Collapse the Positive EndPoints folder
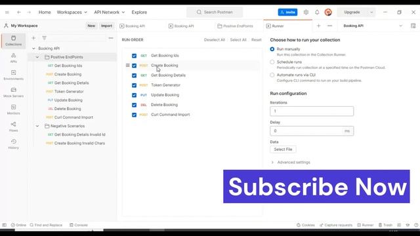Screen dimensions: 420x236 click(x=37, y=57)
